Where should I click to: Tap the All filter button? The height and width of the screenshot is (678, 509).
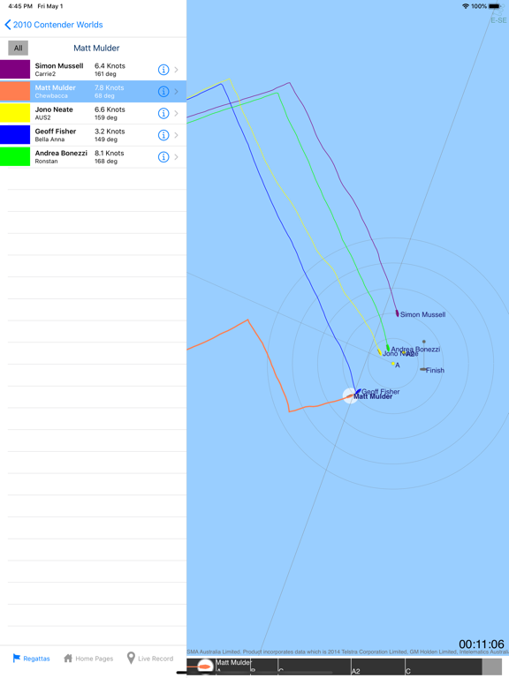pos(19,48)
